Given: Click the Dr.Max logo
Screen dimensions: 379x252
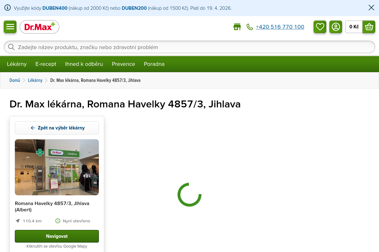Looking at the screenshot, I should (x=39, y=27).
